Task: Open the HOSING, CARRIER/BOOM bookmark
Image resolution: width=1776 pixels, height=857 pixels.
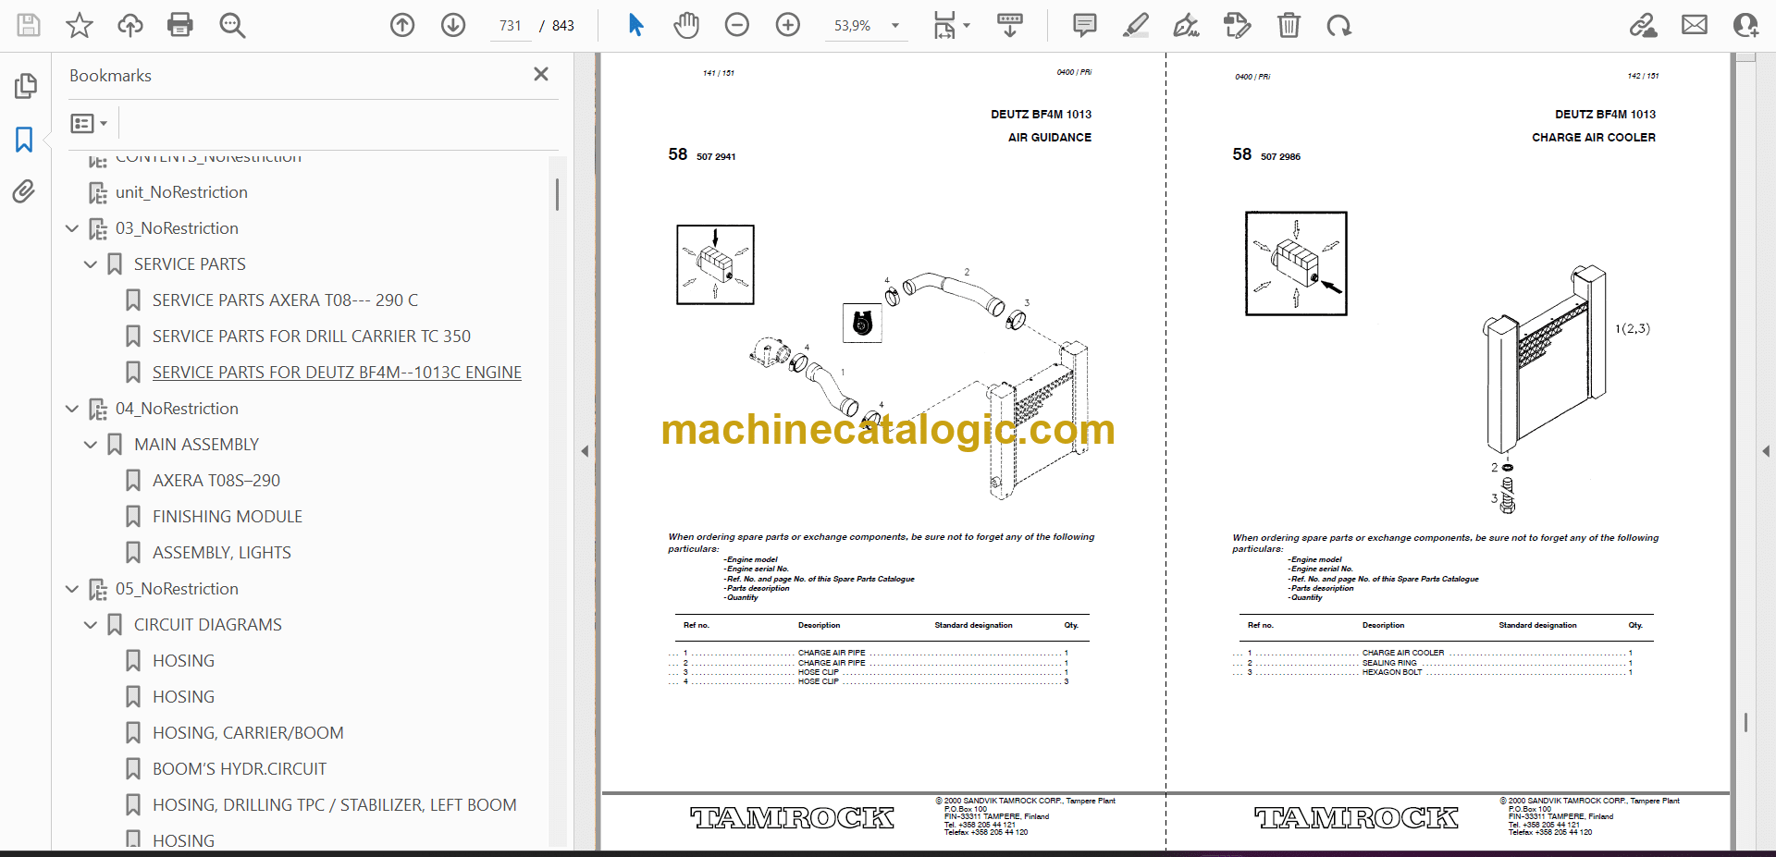Action: (x=248, y=733)
